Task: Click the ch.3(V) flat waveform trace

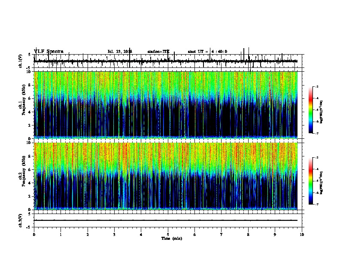Action: (x=165, y=220)
